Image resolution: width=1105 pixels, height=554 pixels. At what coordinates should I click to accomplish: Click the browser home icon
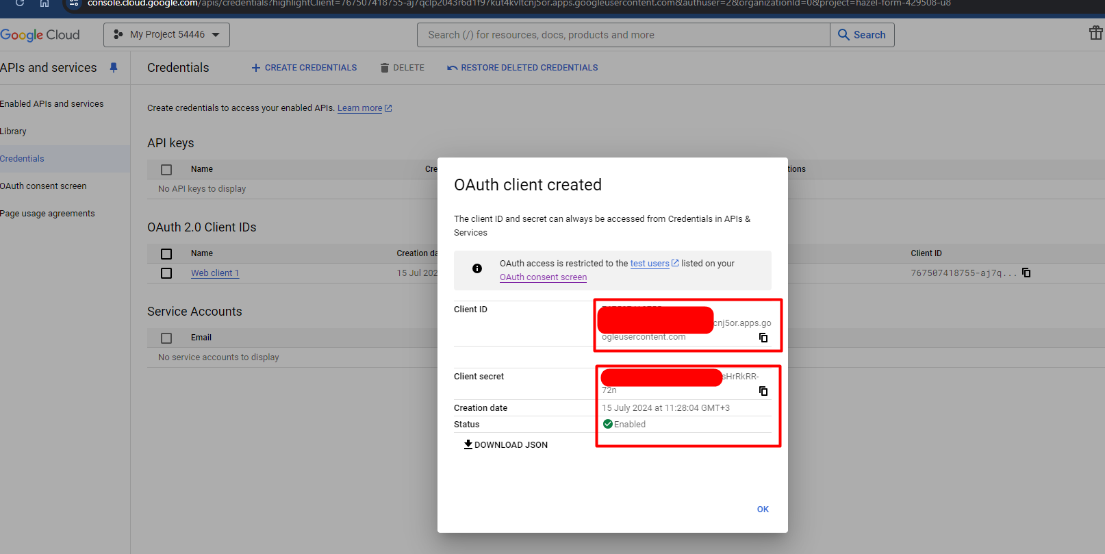tap(45, 3)
